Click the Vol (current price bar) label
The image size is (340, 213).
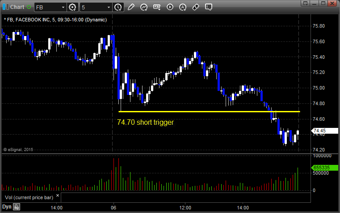click(29, 197)
